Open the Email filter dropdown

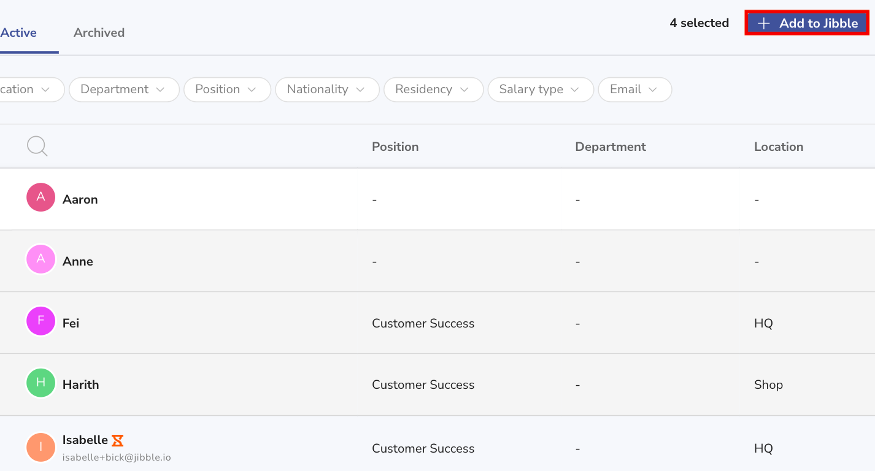tap(634, 90)
